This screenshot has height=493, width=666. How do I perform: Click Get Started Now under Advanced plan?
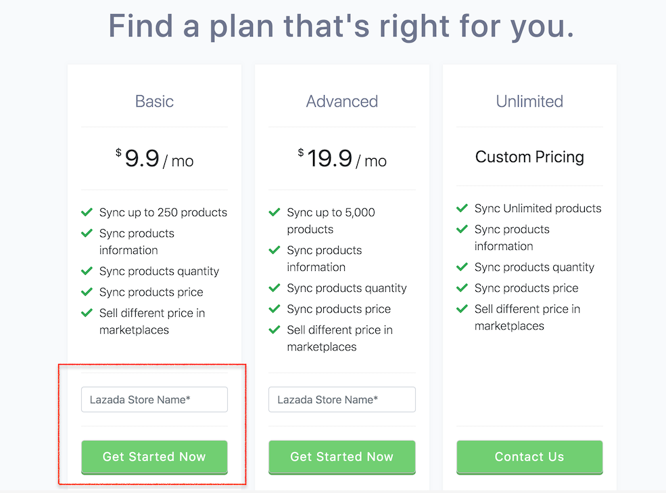[341, 457]
